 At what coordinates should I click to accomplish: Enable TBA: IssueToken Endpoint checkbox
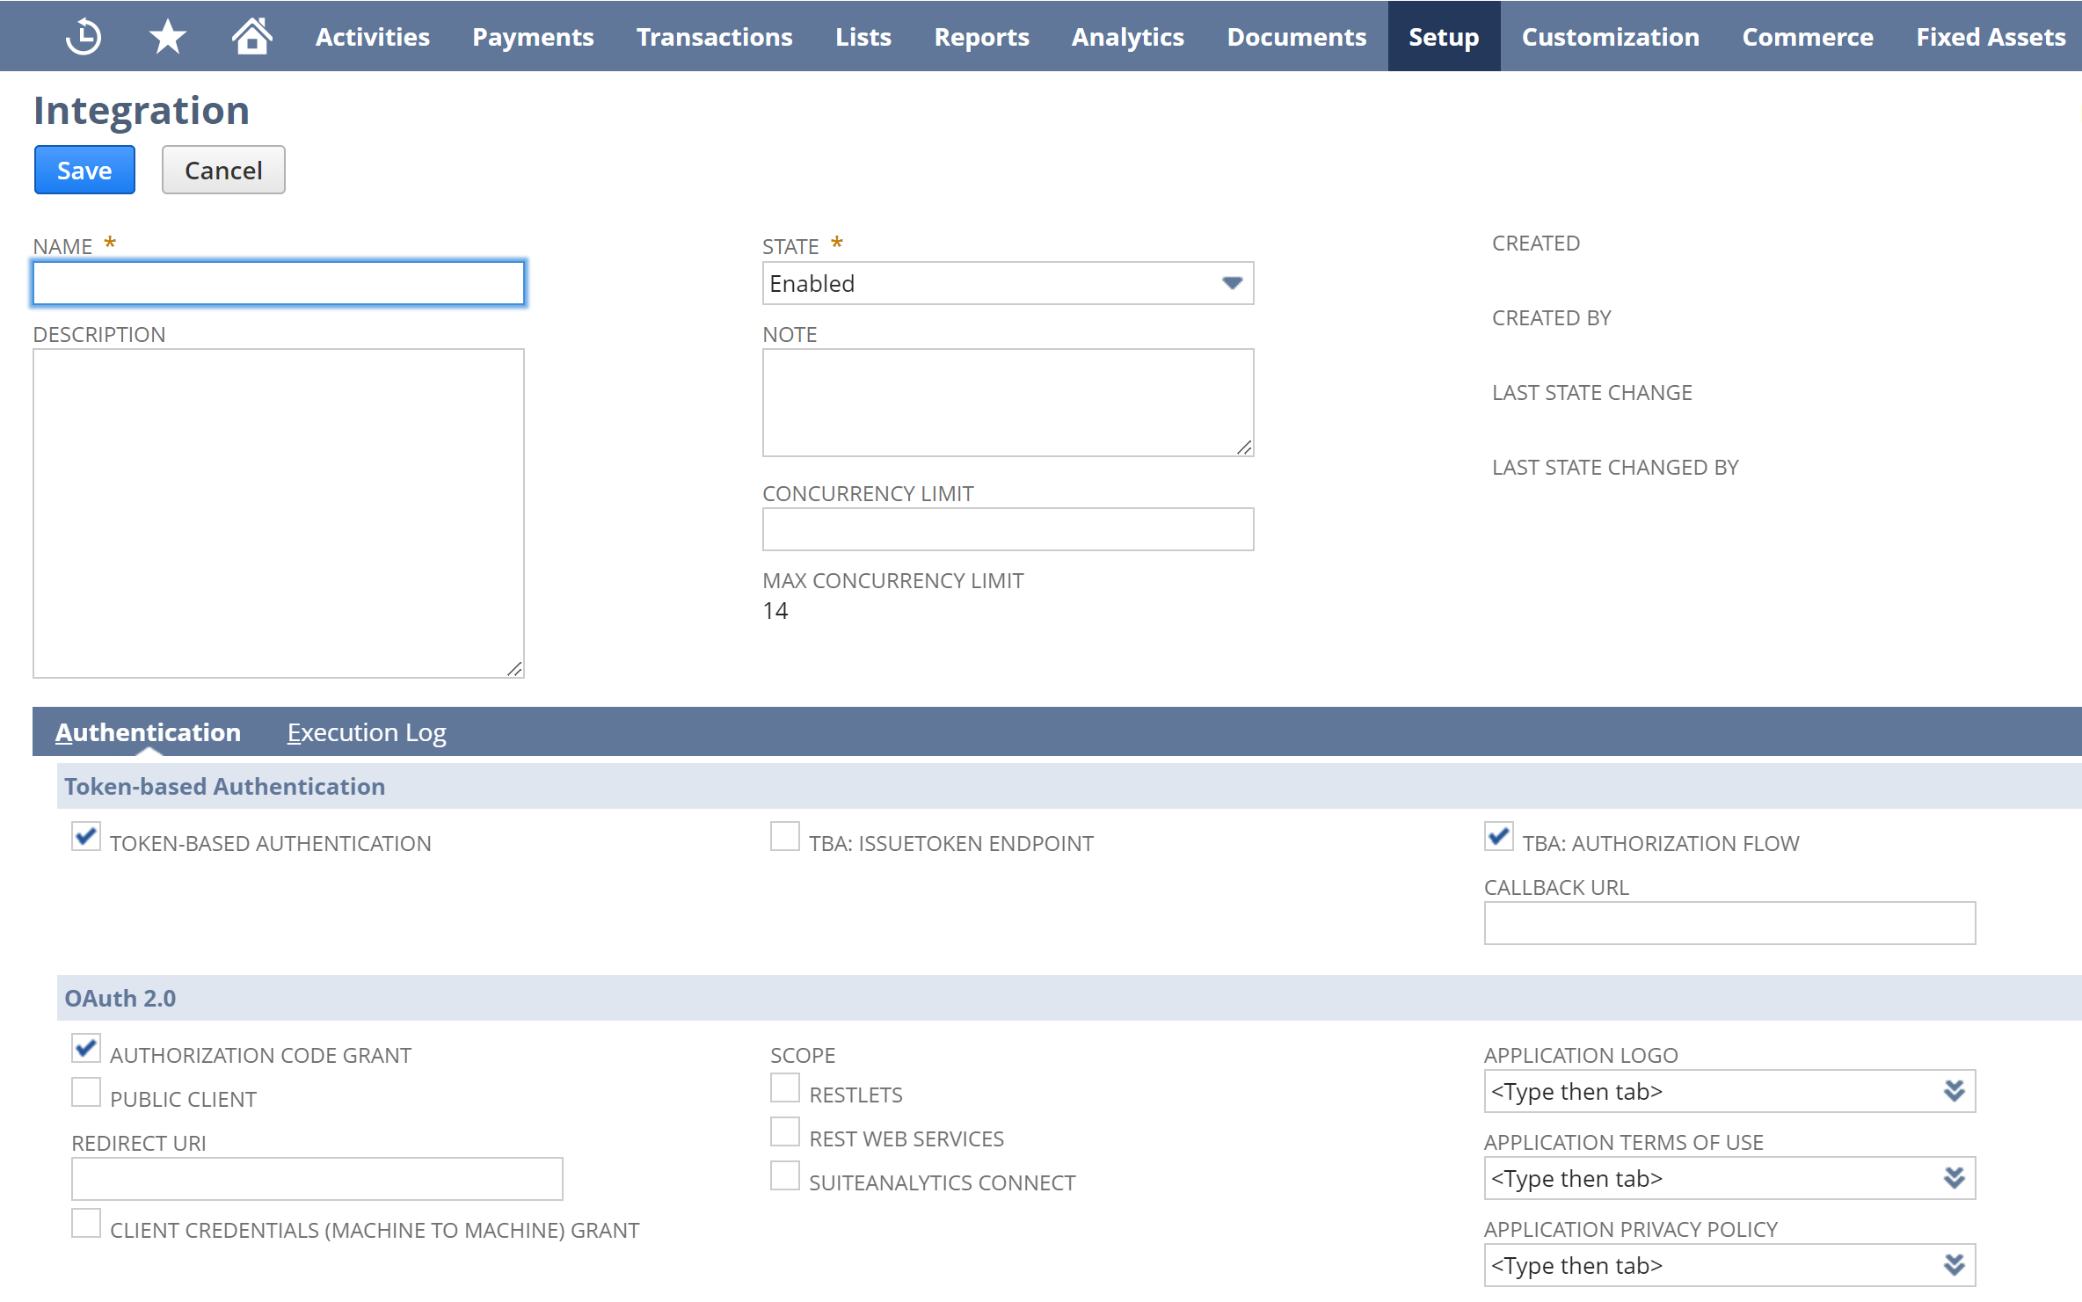tap(785, 836)
